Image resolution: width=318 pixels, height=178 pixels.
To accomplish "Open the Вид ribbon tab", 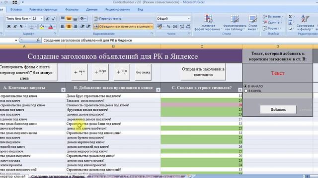I will [140, 9].
